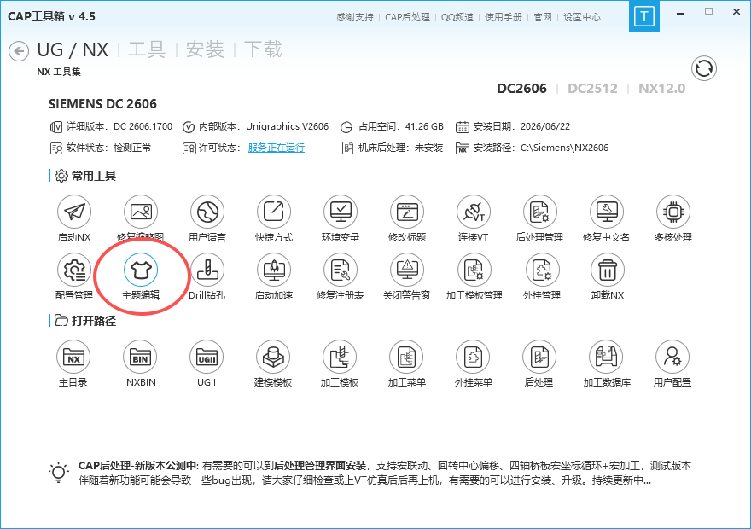Go back with the arrow button
The image size is (751, 529).
[19, 50]
